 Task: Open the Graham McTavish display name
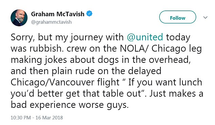click(58, 14)
